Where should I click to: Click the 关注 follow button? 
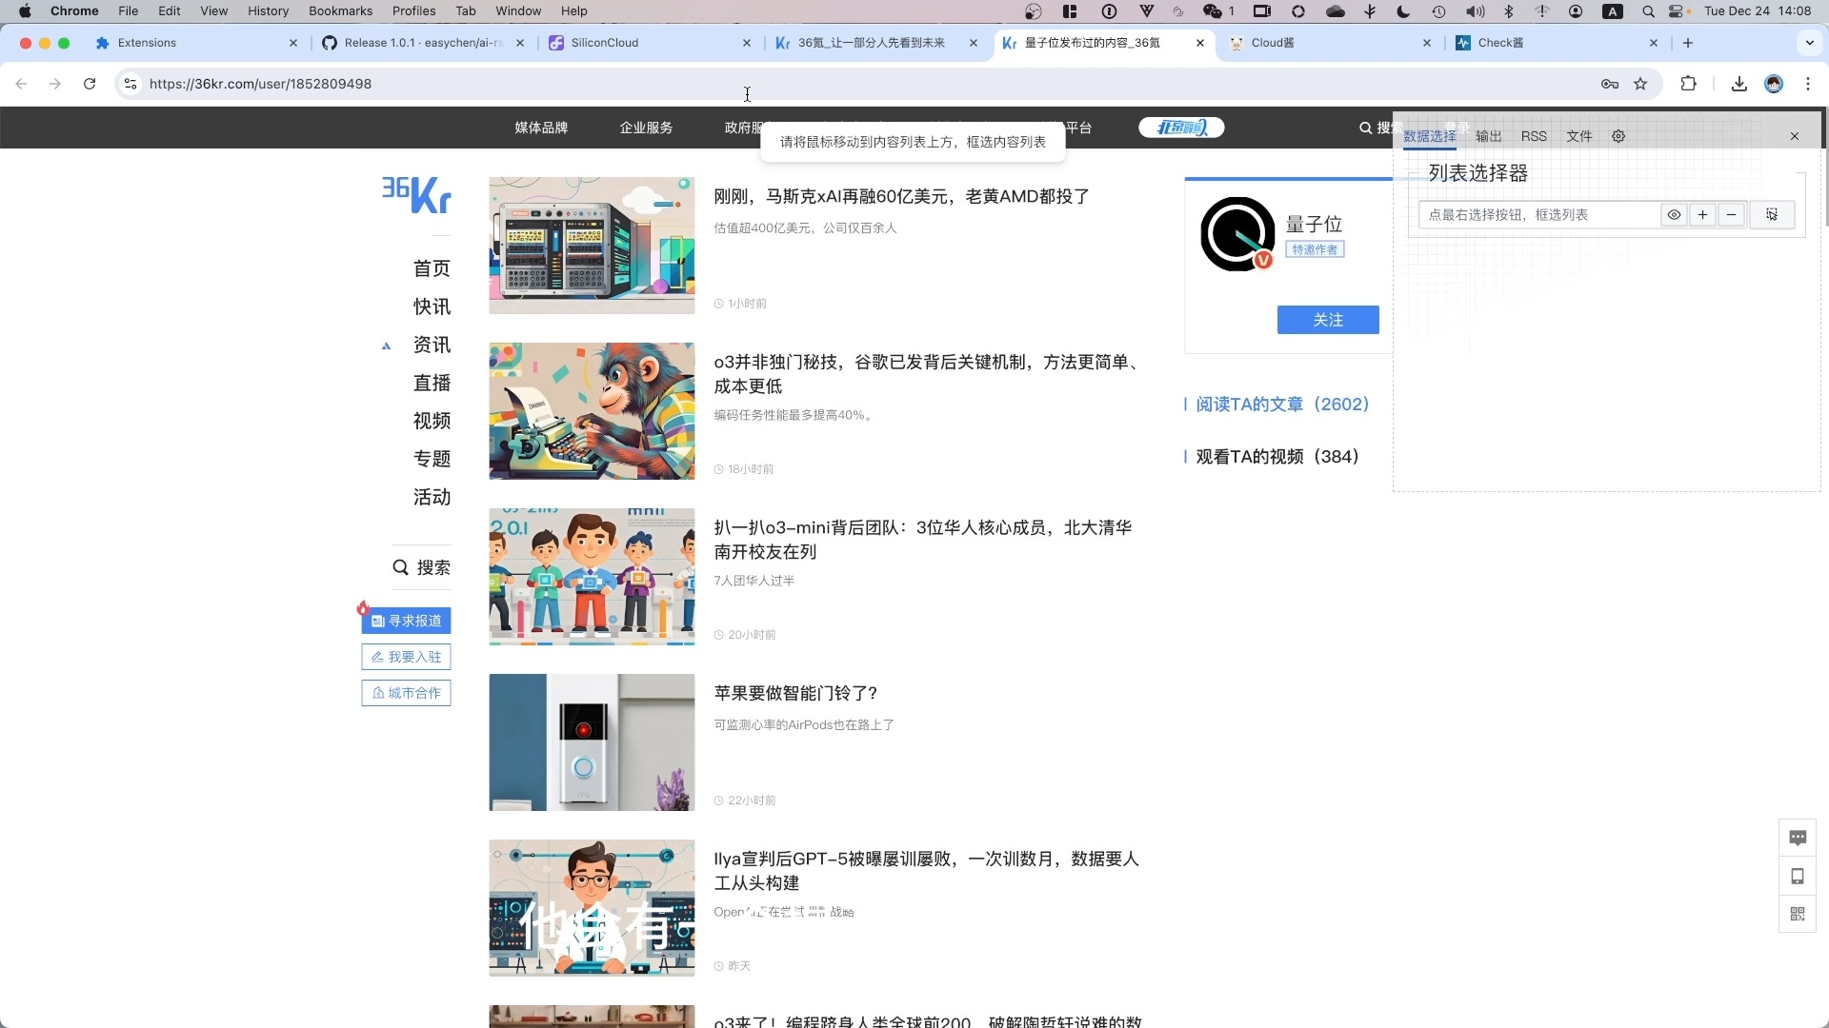point(1328,320)
